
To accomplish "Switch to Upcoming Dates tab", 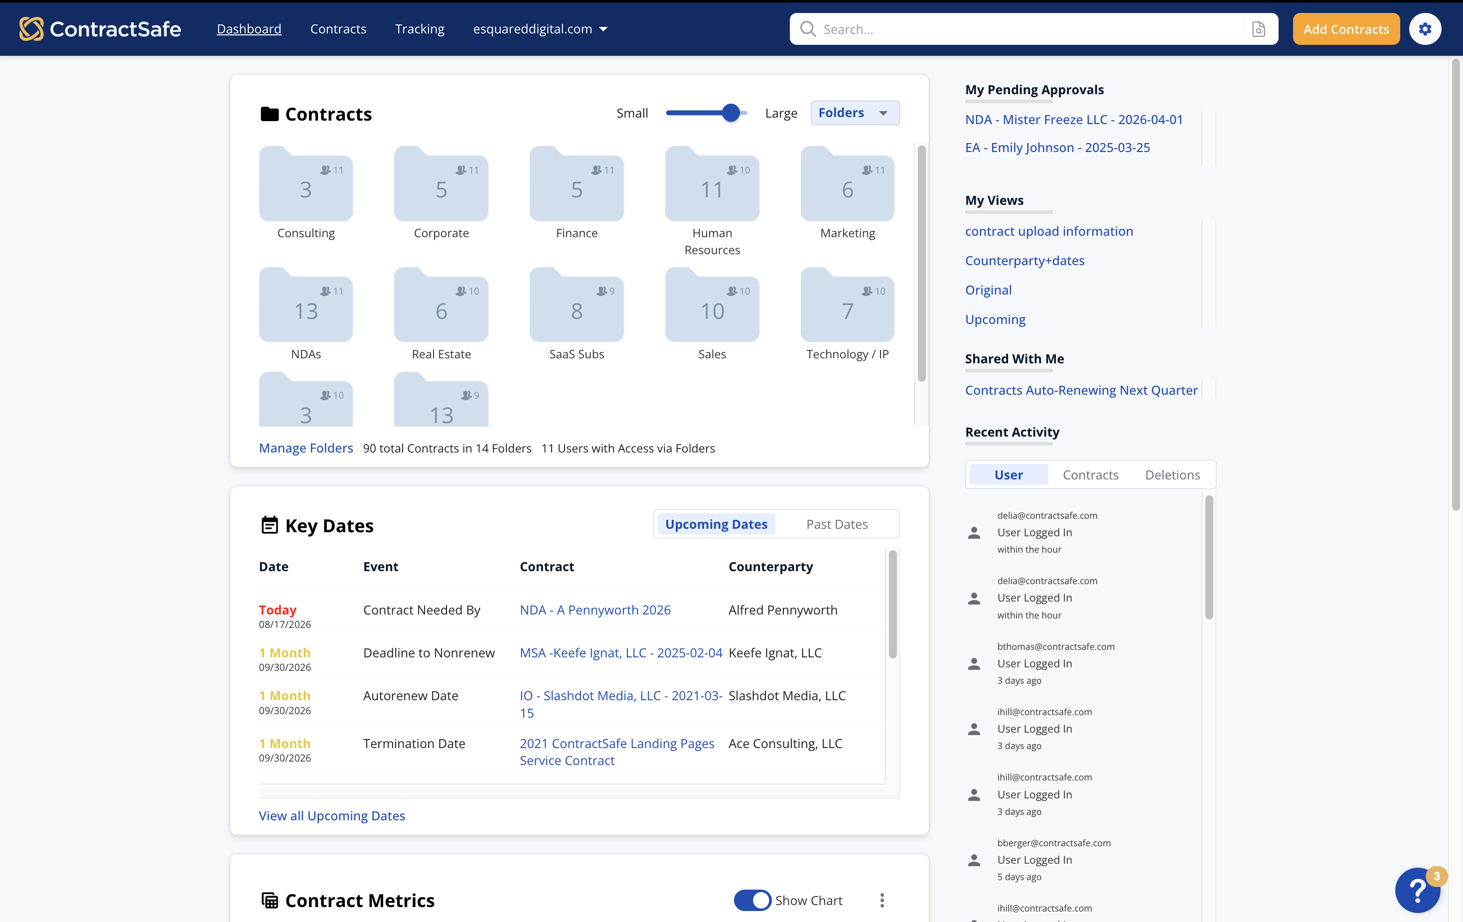I will 717,524.
